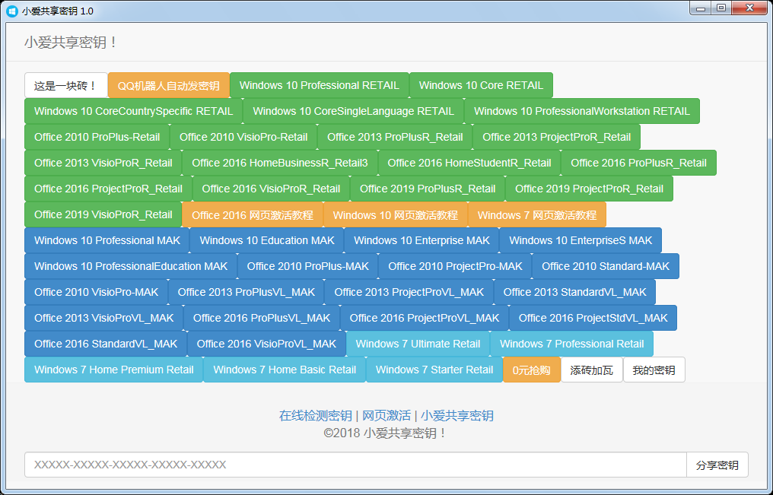This screenshot has width=773, height=495.
Task: Click Office 2016 VisioProVL_MAK button
Action: click(266, 344)
